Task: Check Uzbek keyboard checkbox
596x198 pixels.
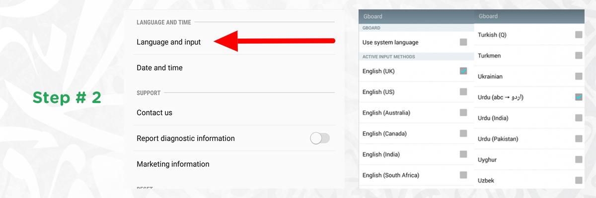Action: point(579,180)
